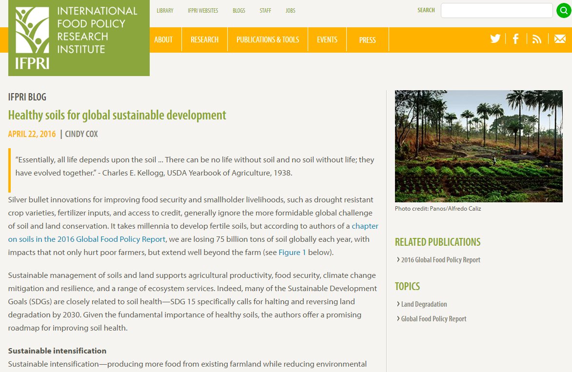Viewport: 572px width, 372px height.
Task: Click the Search label
Action: coord(426,10)
